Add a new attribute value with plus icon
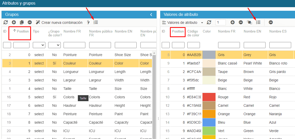 tap(232, 23)
